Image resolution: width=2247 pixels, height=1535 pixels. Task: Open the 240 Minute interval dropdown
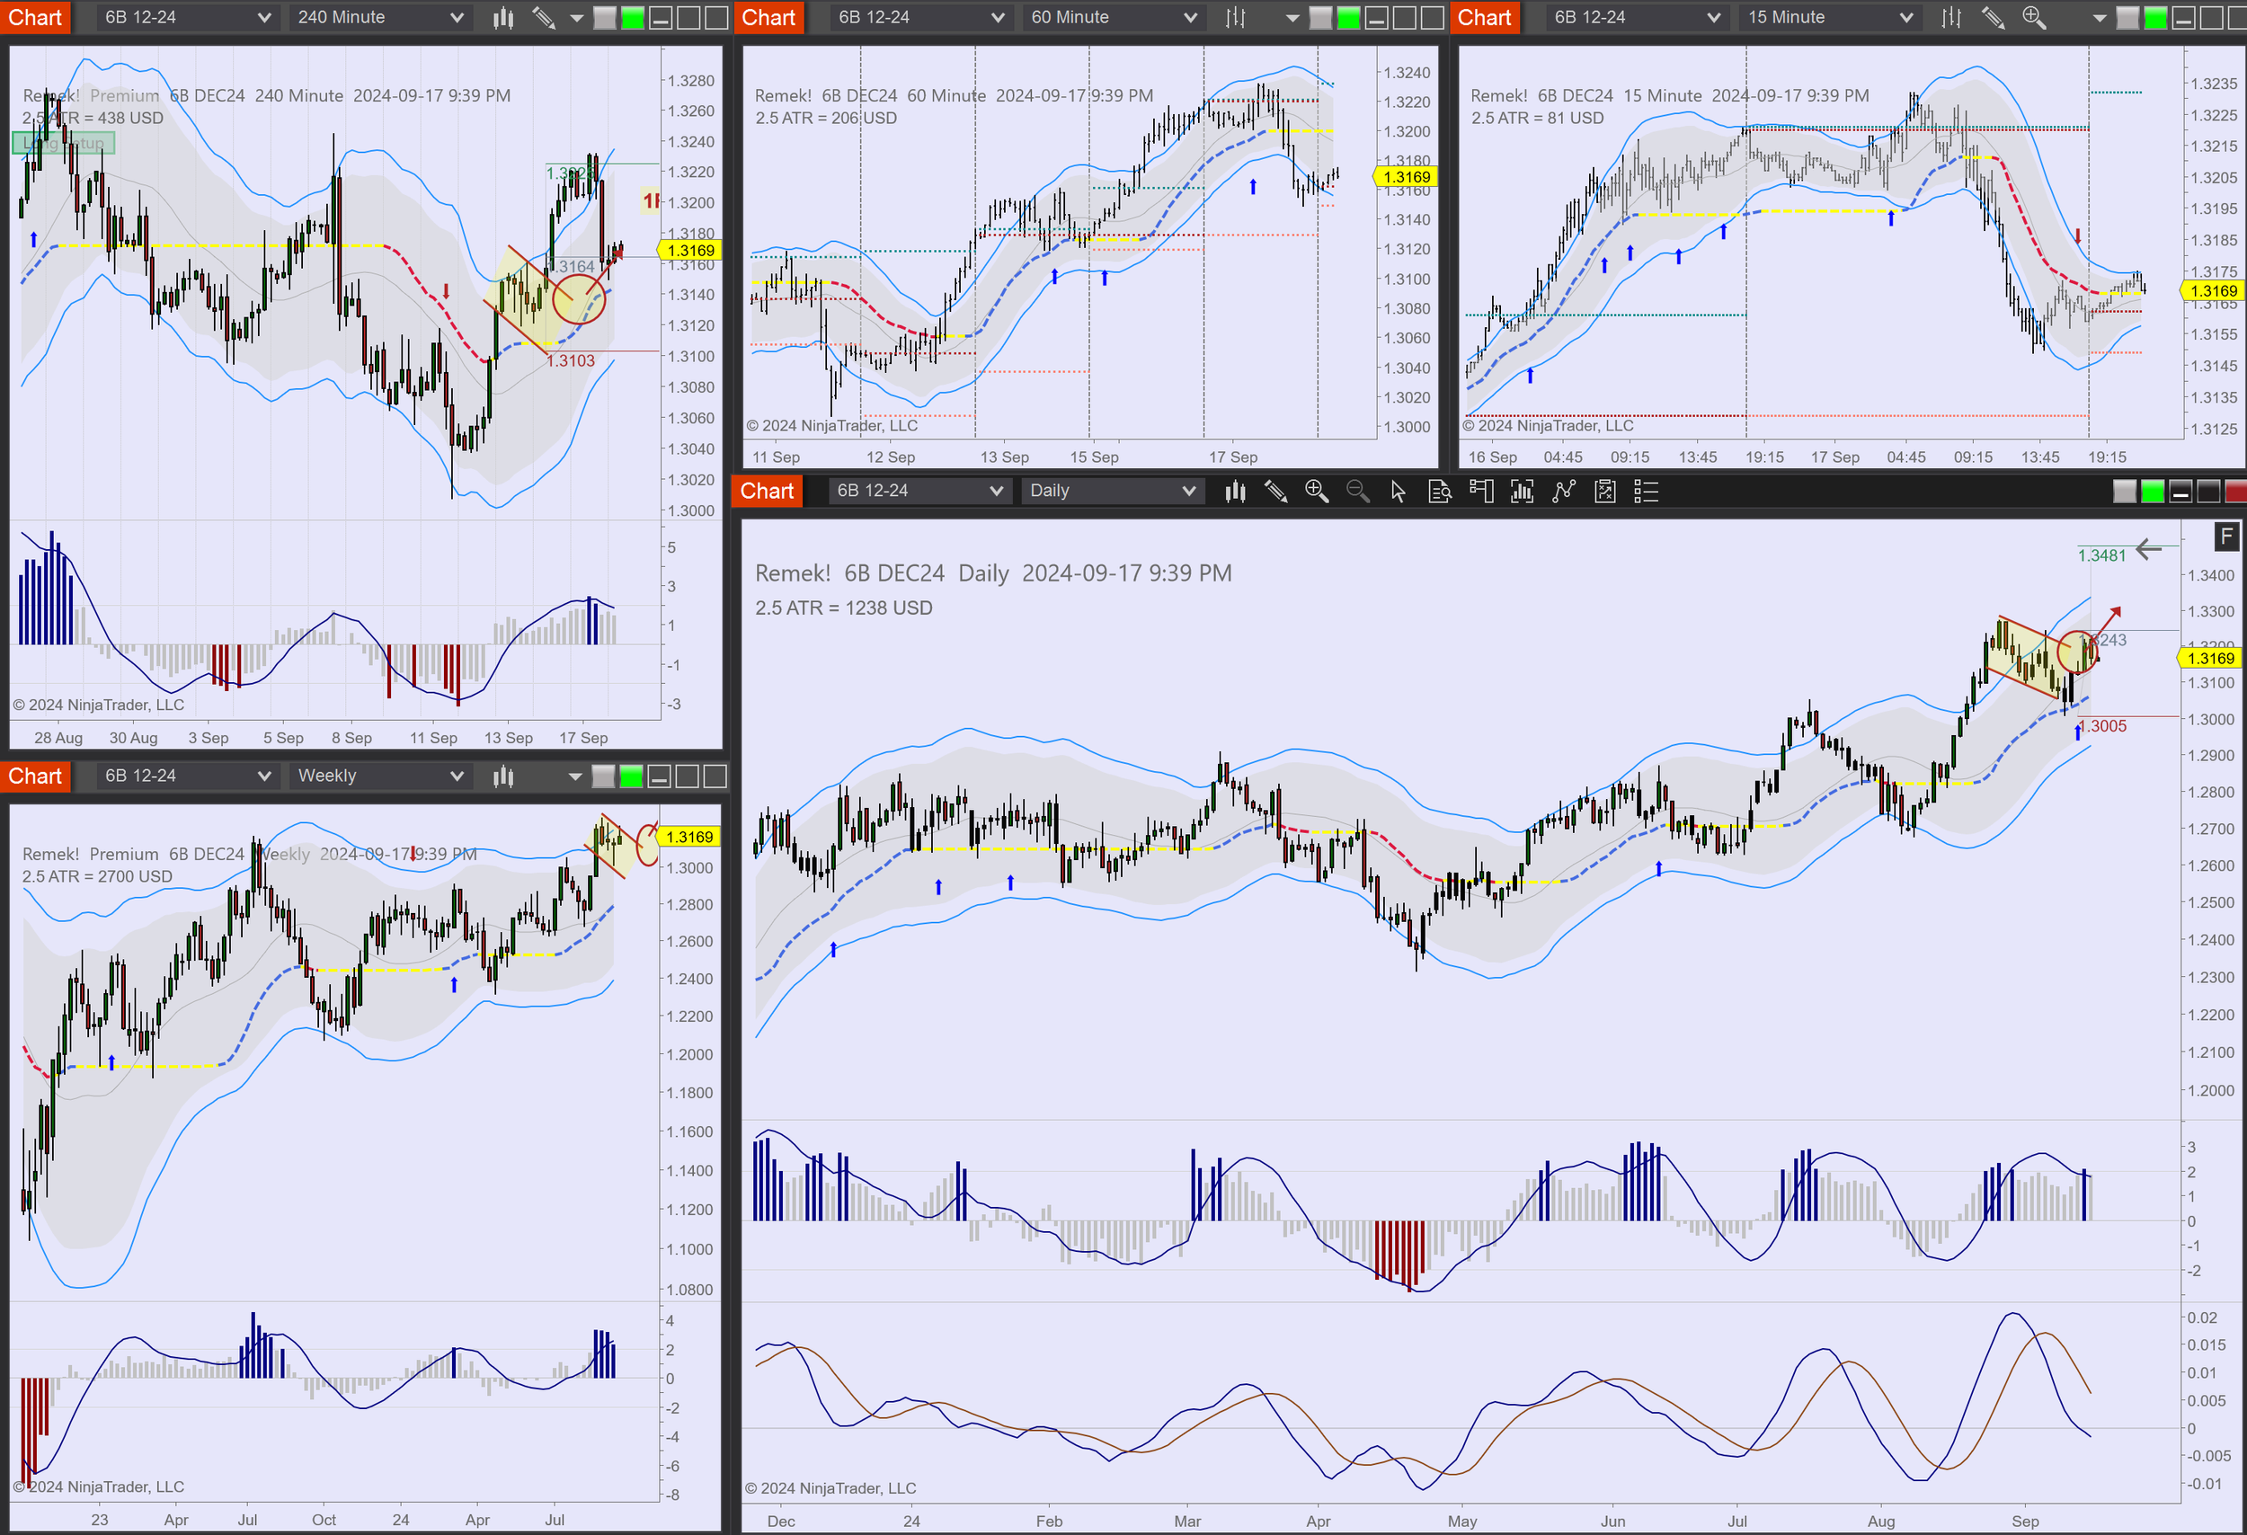(379, 16)
